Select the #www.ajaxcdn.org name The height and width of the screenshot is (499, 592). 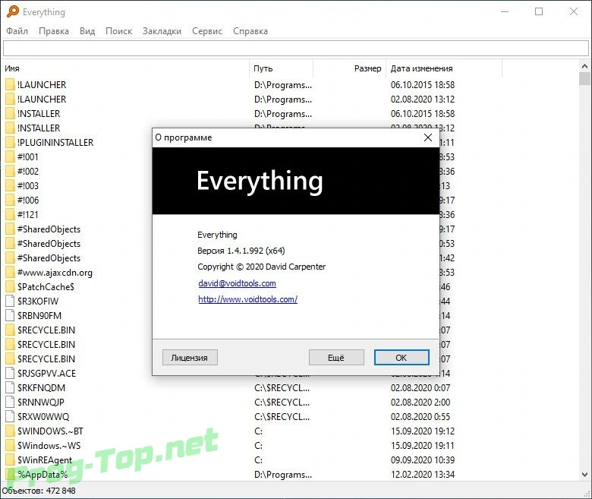55,273
